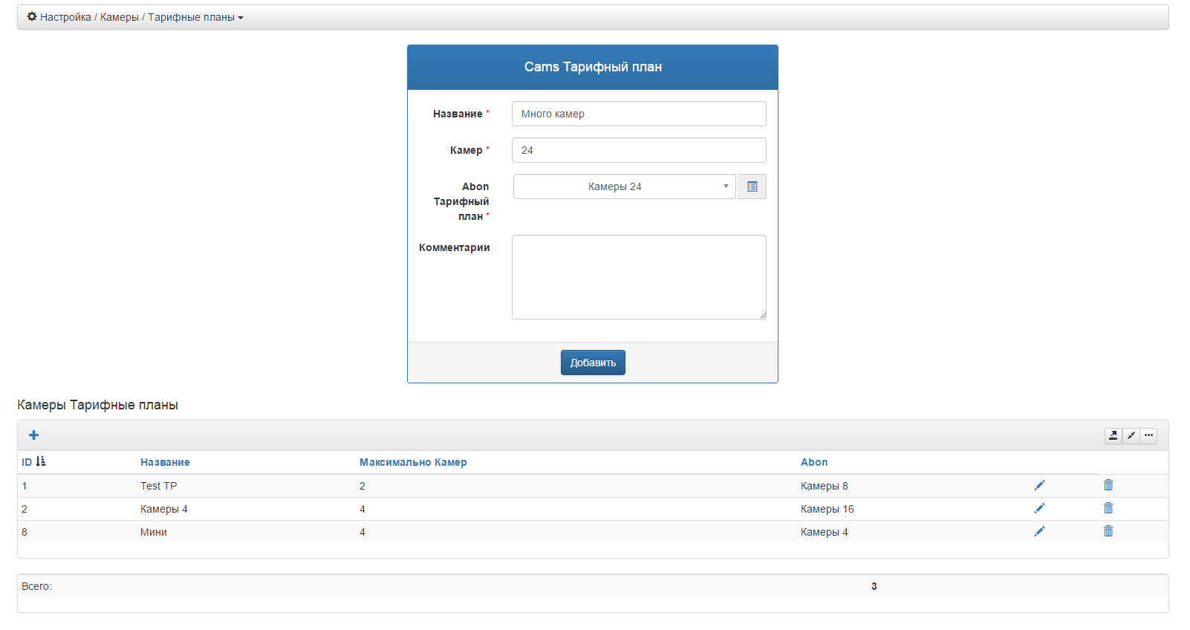Expand the Тарифные планы breadcrumb menu
The height and width of the screenshot is (630, 1190).
[x=195, y=17]
